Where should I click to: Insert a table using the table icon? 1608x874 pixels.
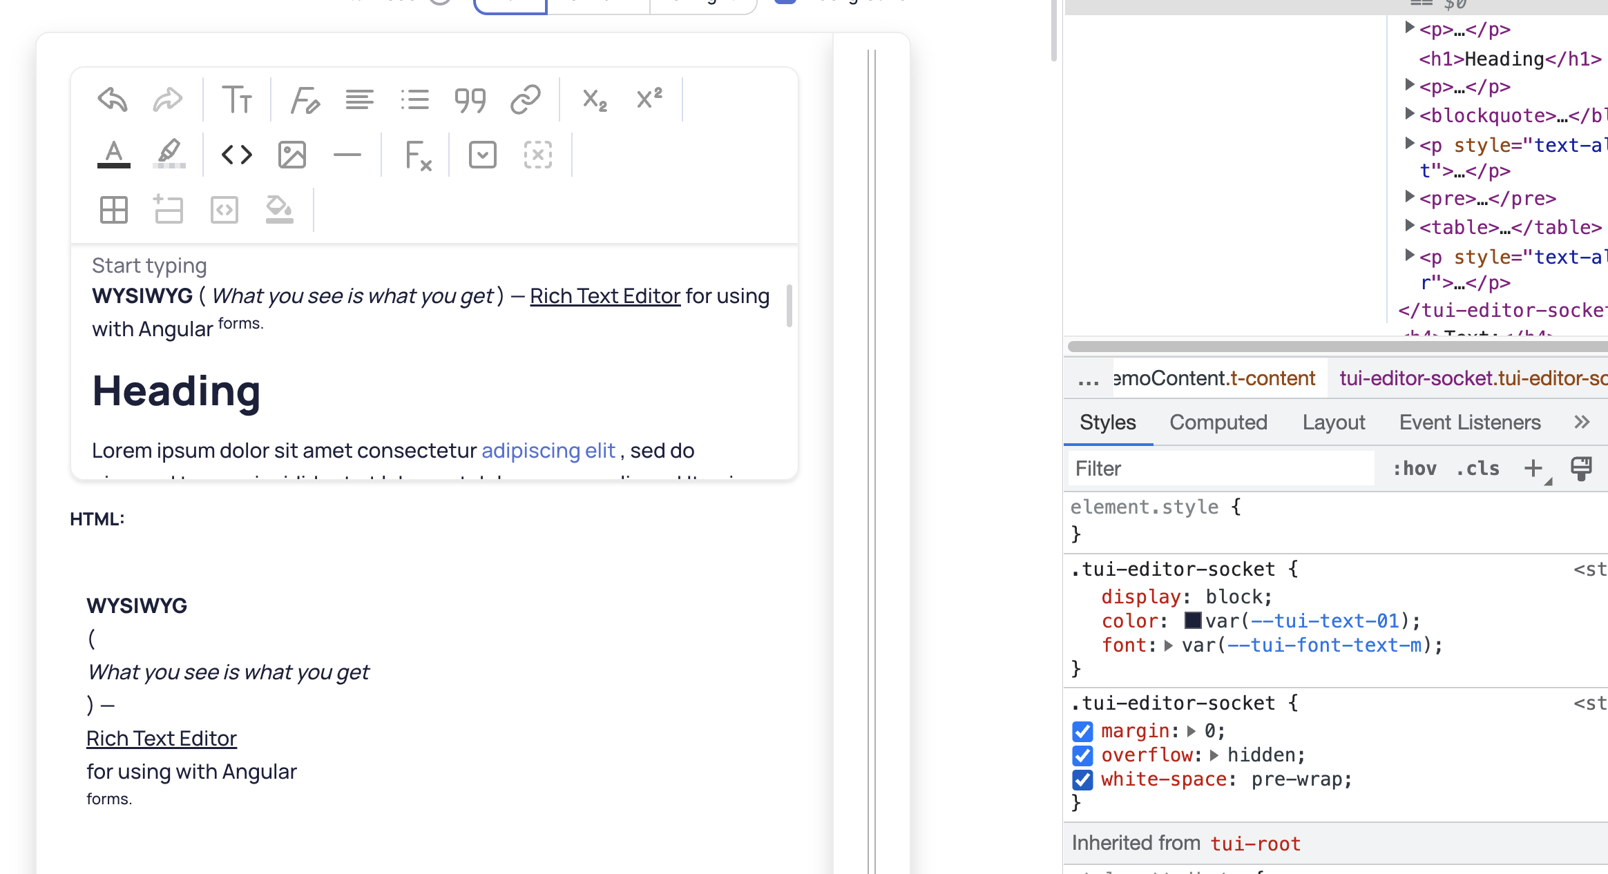pos(114,209)
